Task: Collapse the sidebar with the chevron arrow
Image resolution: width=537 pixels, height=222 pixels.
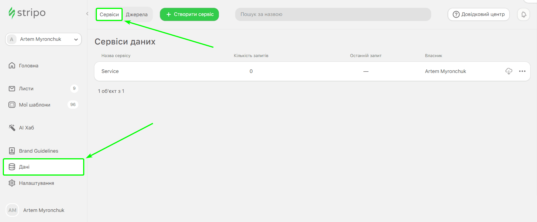Action: coord(87,14)
